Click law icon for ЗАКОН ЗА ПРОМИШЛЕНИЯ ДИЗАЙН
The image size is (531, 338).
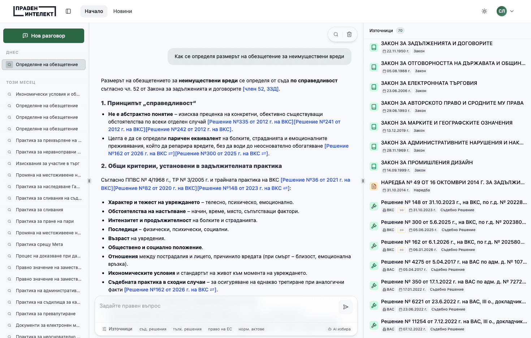point(374,166)
